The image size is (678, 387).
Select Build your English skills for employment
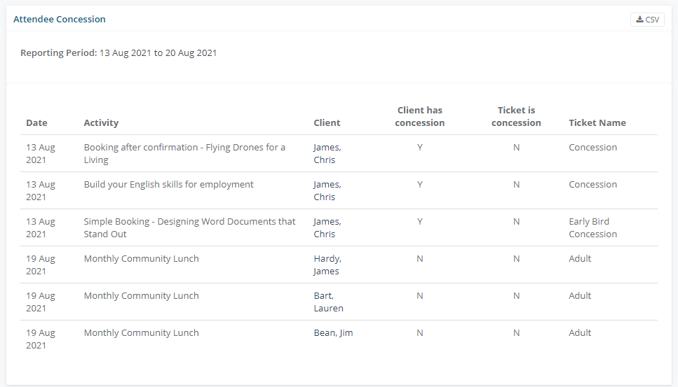click(168, 185)
